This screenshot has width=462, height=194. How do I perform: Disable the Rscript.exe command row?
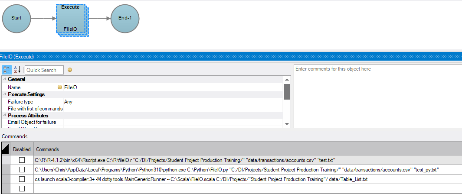[x=22, y=160]
